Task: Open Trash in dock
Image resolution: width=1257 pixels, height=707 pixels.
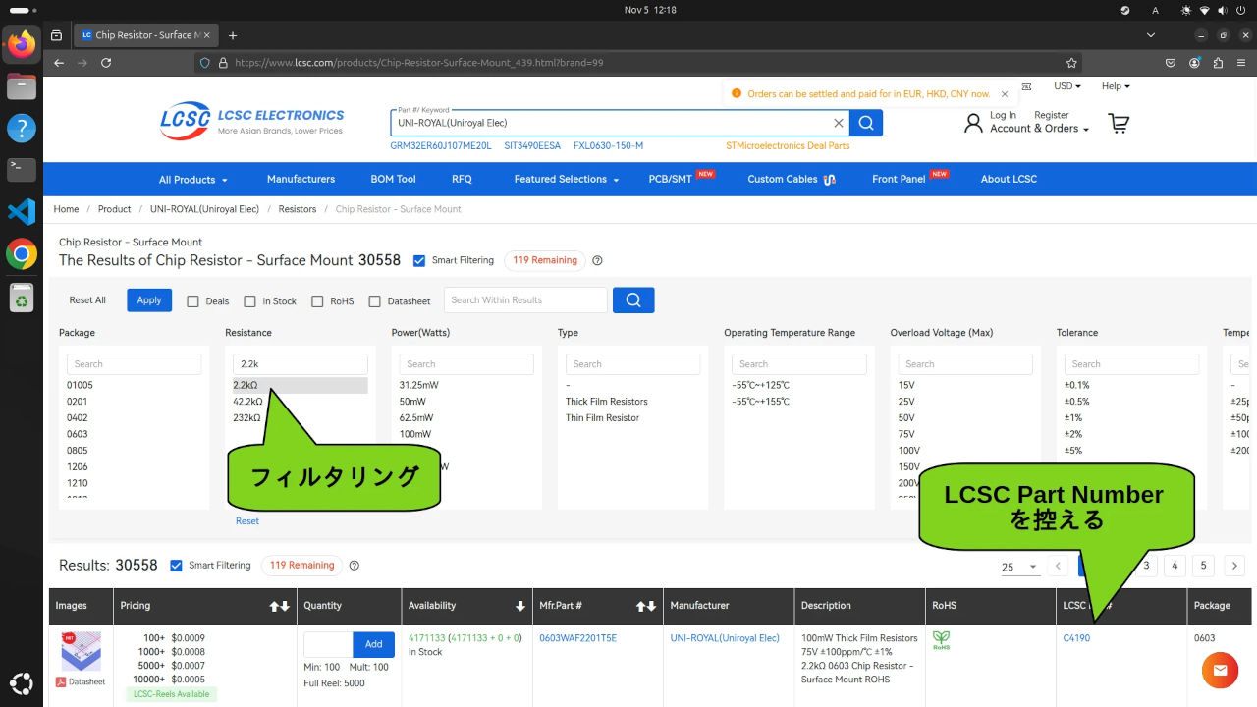Action: pos(22,297)
